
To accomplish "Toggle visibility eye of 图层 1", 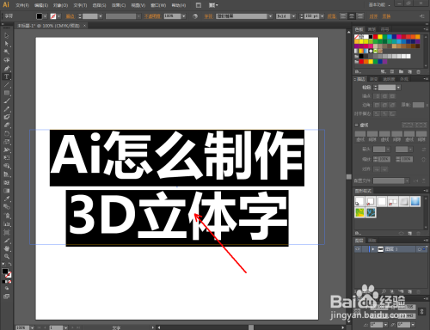I will point(358,249).
